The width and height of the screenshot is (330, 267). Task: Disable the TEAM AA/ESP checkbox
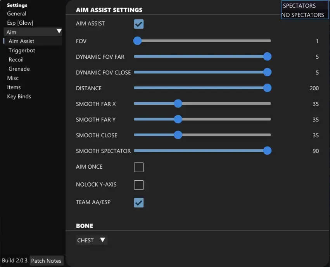tap(139, 202)
